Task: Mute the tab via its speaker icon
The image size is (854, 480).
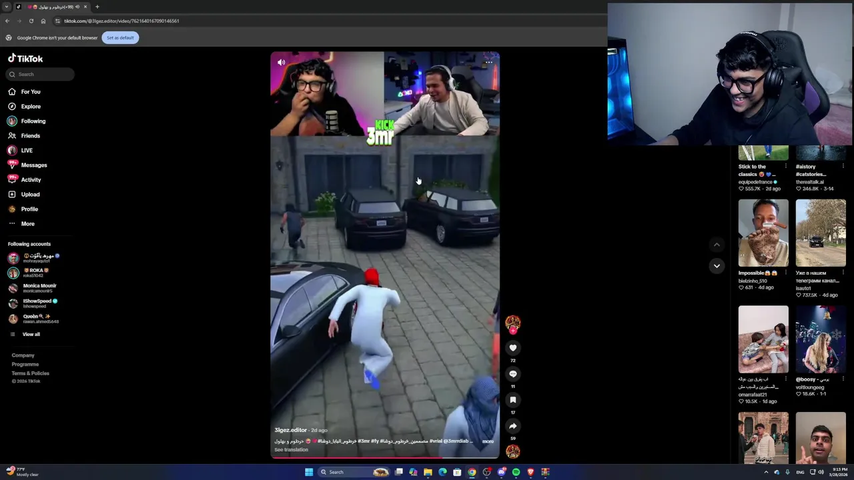Action: (x=77, y=7)
